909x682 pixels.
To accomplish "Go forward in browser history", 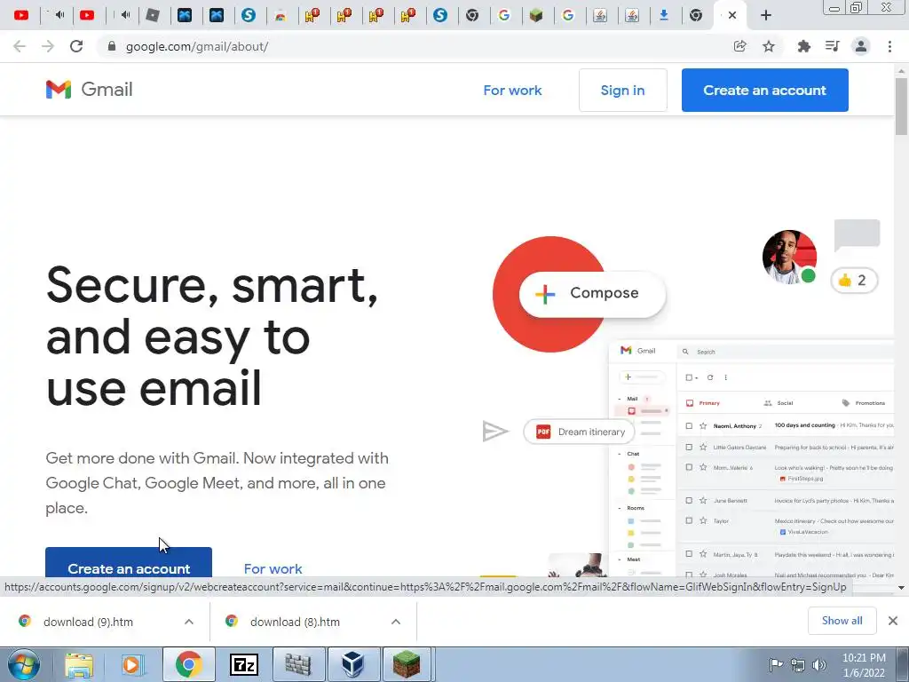I will point(48,46).
